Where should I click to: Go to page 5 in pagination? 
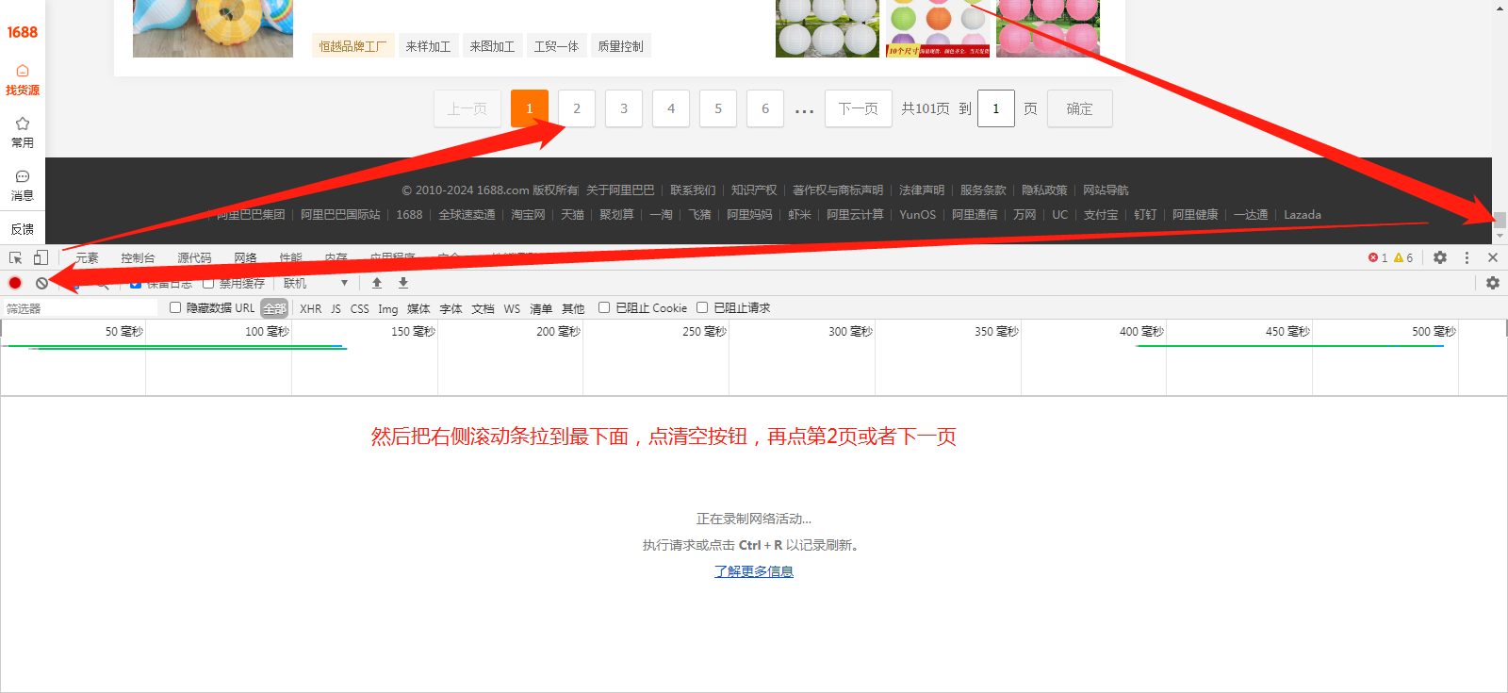point(718,108)
